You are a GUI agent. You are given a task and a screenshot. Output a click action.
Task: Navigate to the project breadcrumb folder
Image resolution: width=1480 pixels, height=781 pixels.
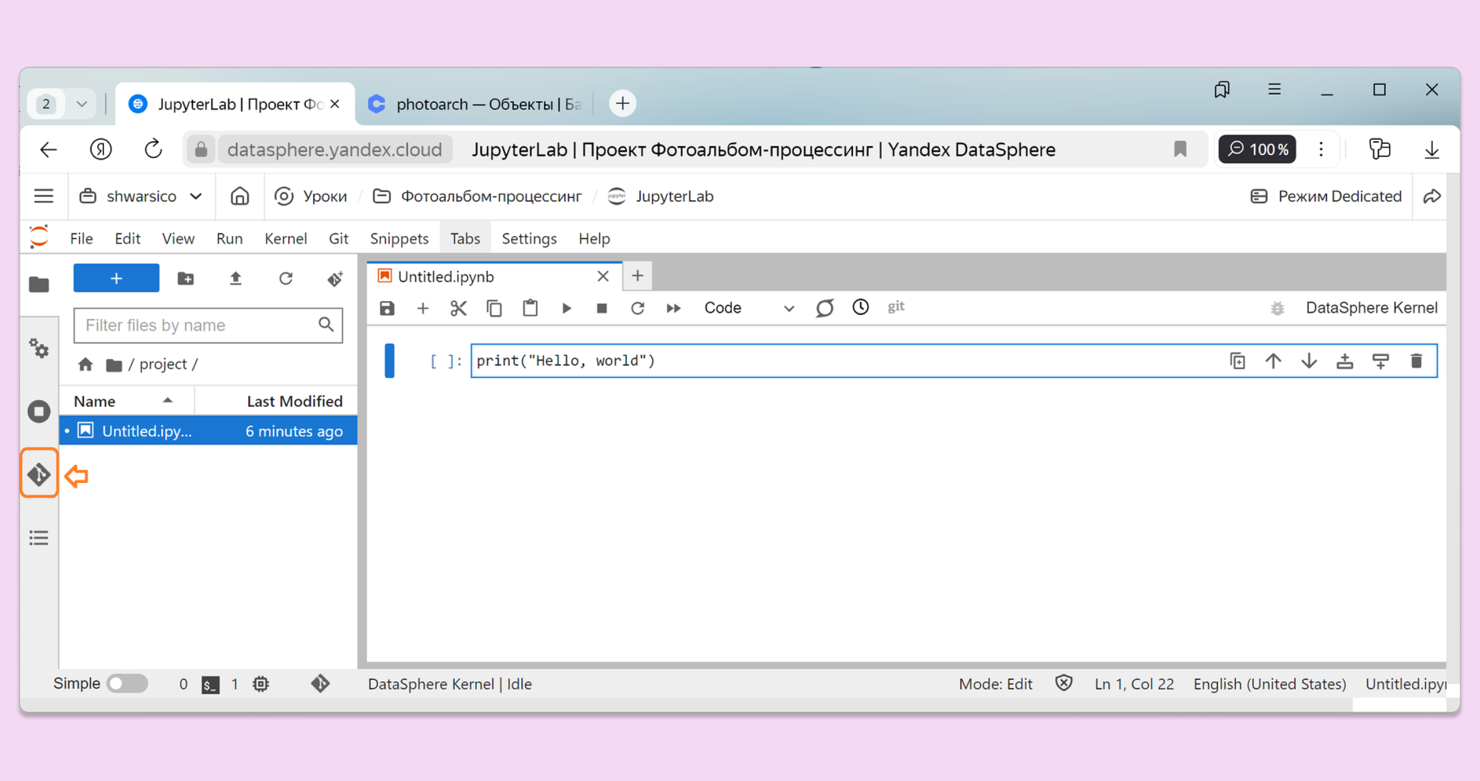[163, 364]
